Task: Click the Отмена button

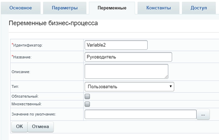Action: 41,127
